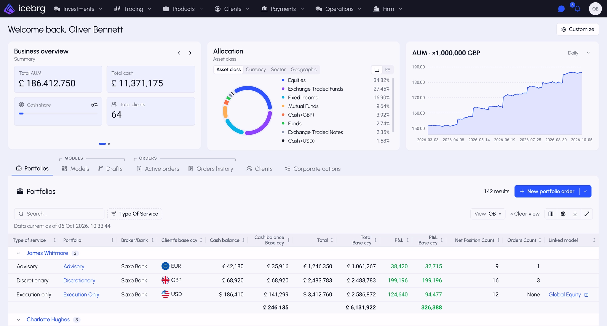Open table settings gear icon
607x326 pixels.
(563, 214)
